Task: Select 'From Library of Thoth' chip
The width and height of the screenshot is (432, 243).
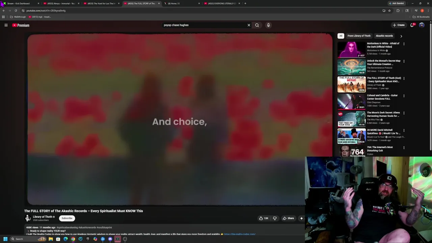Action: [x=359, y=36]
